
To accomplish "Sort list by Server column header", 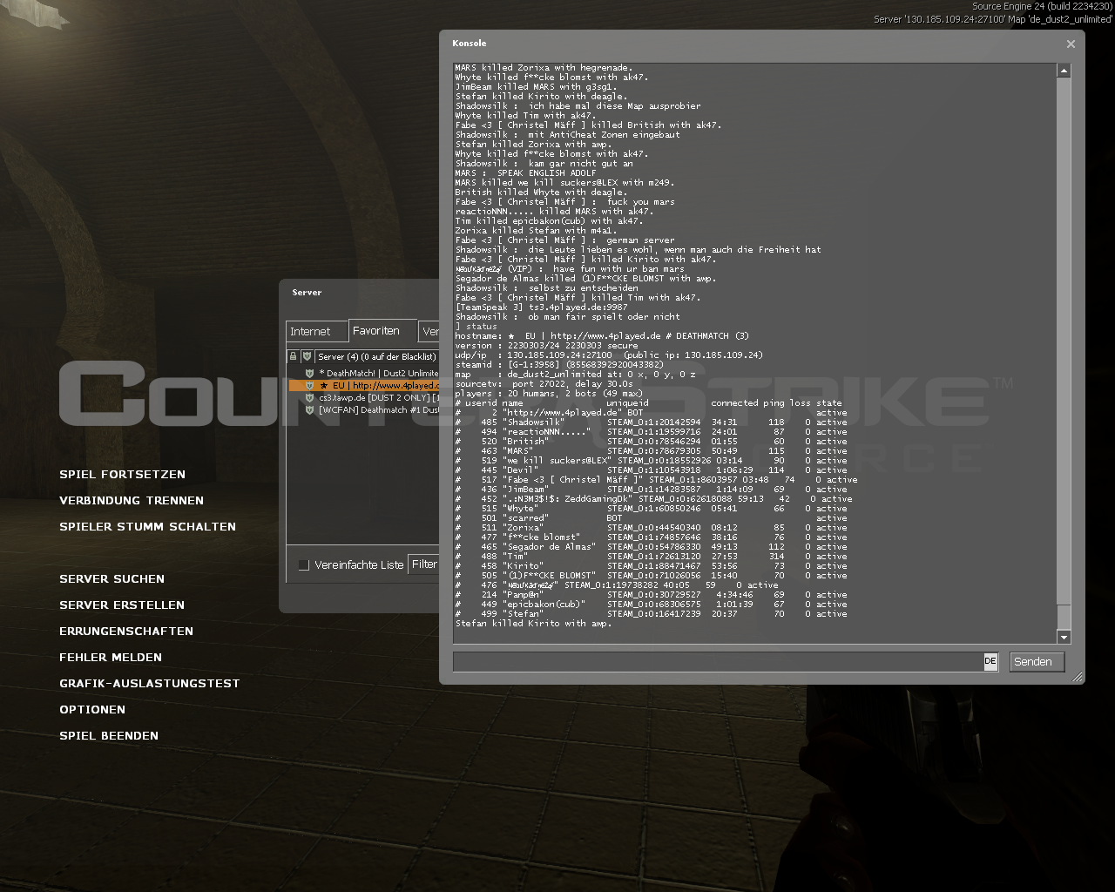I will click(376, 356).
